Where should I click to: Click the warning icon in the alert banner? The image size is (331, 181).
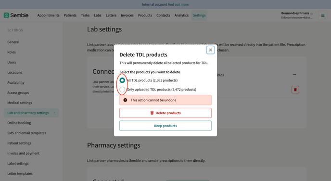click(x=125, y=100)
